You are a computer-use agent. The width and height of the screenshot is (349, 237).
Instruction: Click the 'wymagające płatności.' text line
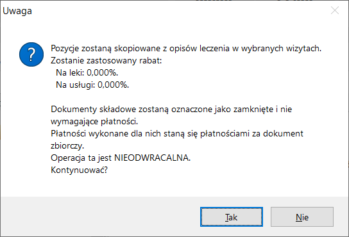[94, 122]
